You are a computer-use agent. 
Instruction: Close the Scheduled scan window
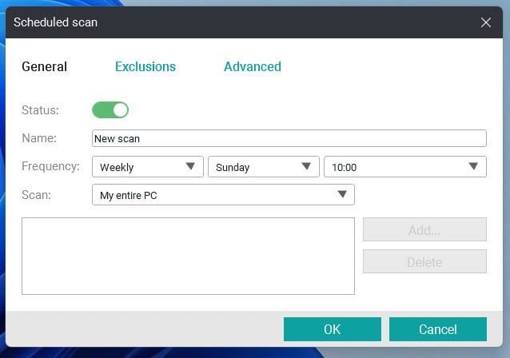point(486,22)
